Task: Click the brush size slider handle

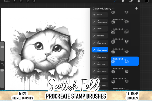Action: click(2, 47)
